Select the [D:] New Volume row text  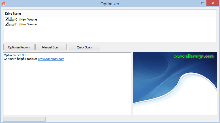pos(26,24)
